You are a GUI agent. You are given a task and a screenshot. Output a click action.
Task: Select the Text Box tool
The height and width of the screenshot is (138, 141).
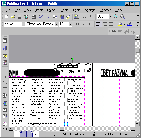click(5, 41)
